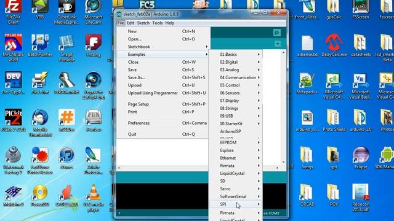394x221 pixels.
Task: Launch Mozilla Thunderbird
Action: [40, 123]
